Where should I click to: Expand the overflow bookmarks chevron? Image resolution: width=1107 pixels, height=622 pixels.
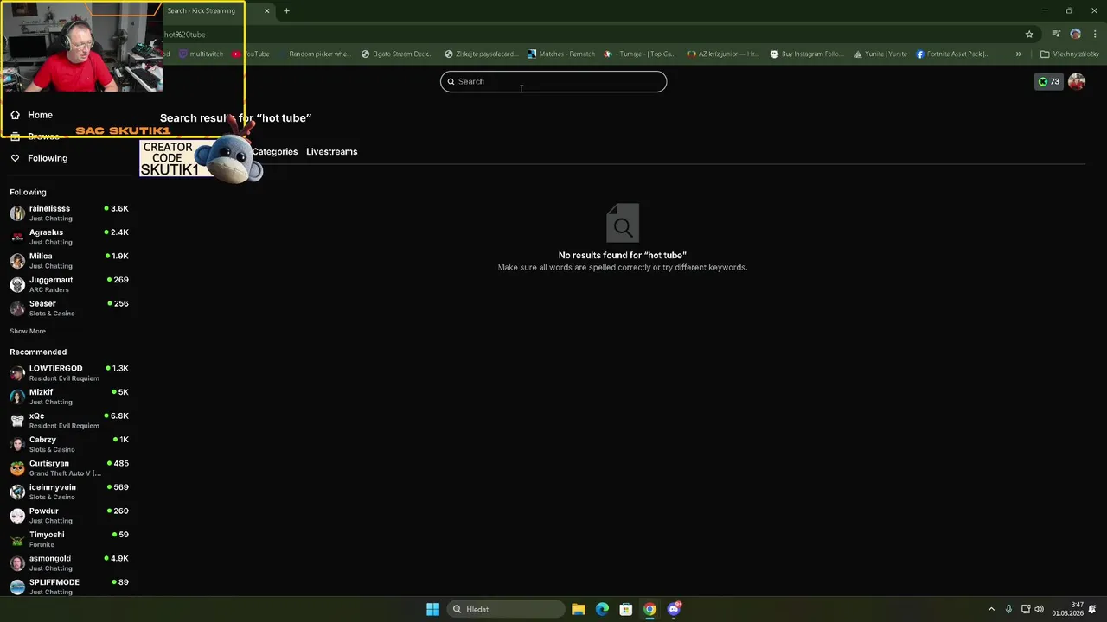point(1018,54)
